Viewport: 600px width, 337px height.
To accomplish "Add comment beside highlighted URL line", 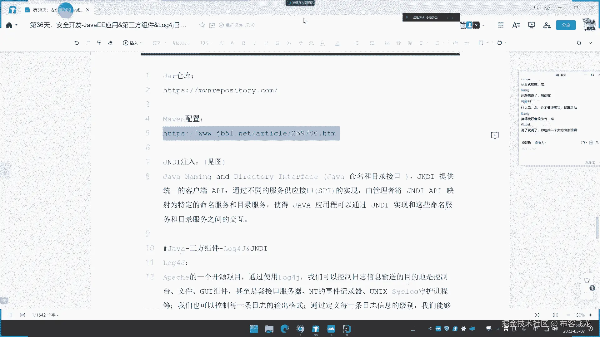I will [x=495, y=135].
